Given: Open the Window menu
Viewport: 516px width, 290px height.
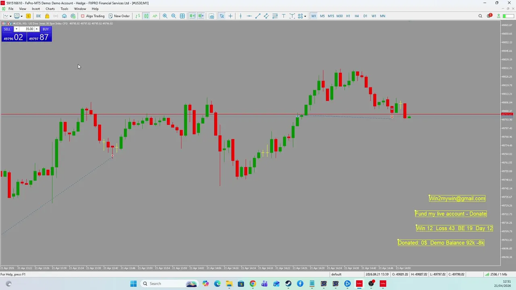Looking at the screenshot, I should click(80, 9).
